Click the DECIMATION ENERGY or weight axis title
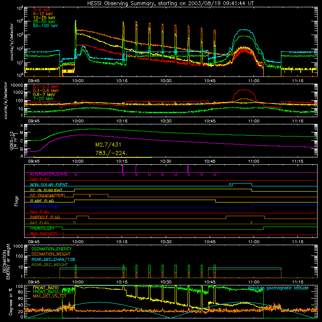 (6, 261)
